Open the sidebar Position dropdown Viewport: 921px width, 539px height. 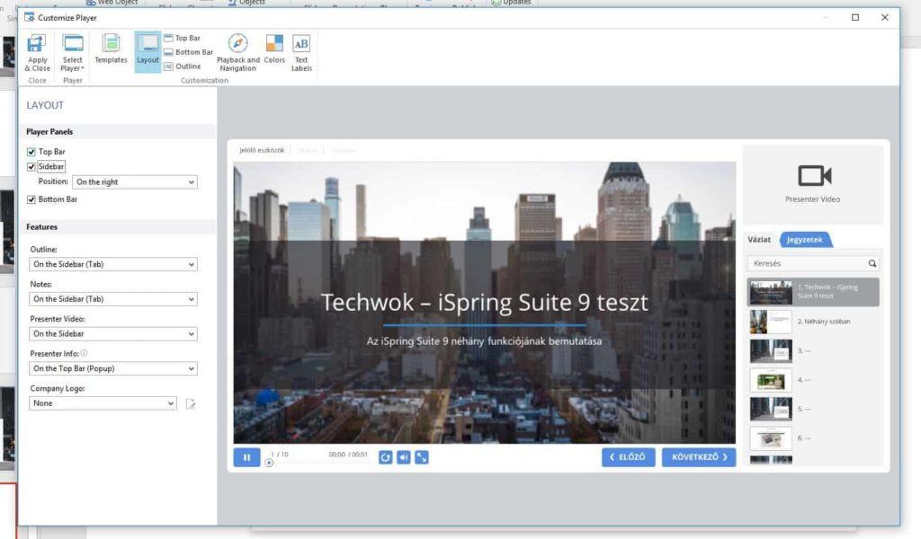pyautogui.click(x=135, y=181)
